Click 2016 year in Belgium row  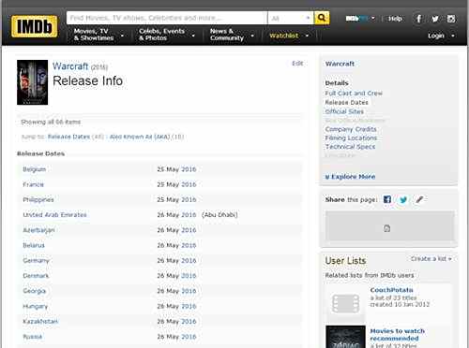tap(189, 169)
